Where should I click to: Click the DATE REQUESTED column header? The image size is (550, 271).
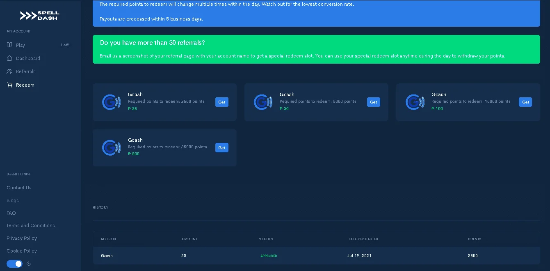(363, 239)
